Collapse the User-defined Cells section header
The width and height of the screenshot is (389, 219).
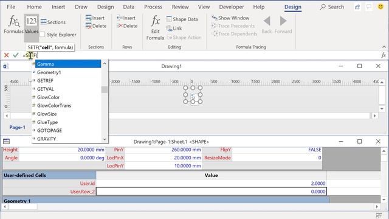pyautogui.click(x=49, y=175)
